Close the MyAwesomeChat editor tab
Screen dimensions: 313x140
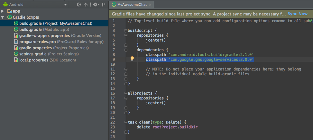(x=150, y=5)
